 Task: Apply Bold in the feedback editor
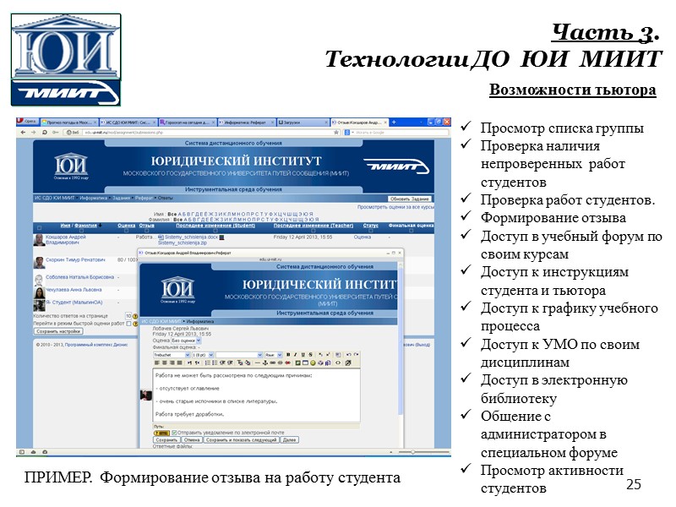tap(288, 355)
